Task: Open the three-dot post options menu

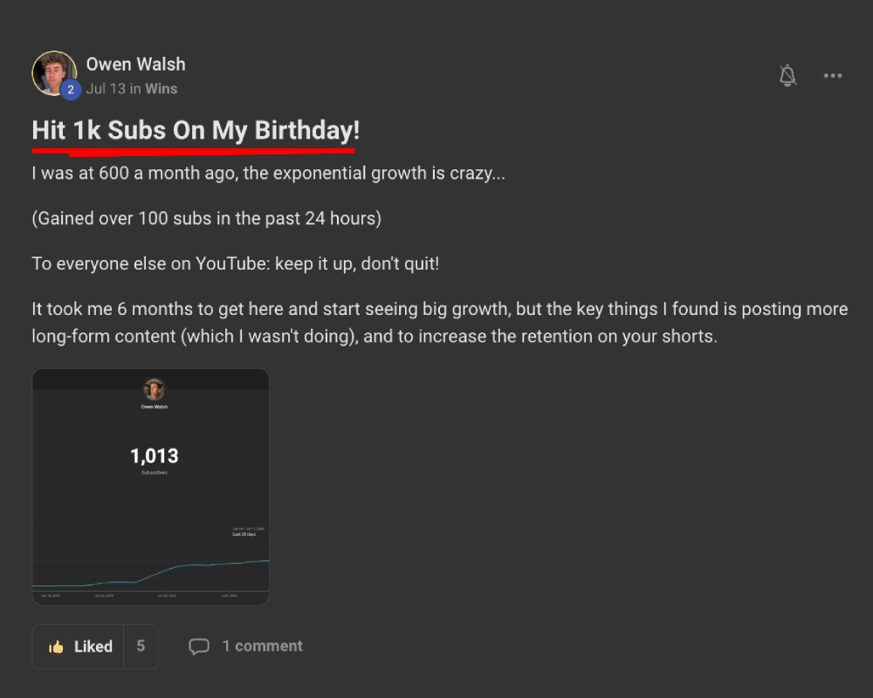Action: (833, 76)
